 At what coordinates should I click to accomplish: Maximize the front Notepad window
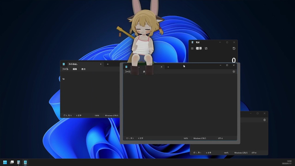(x=227, y=65)
